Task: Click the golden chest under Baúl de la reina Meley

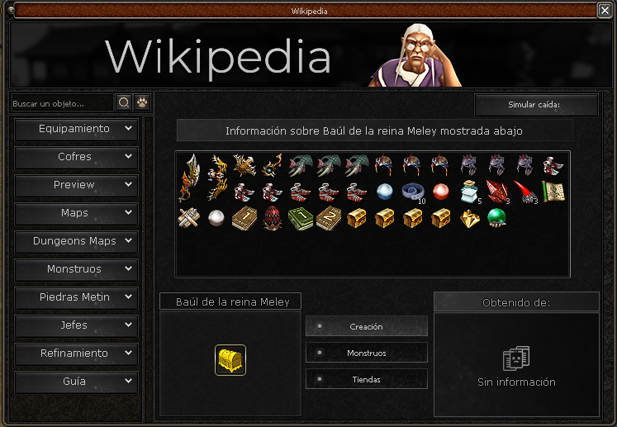Action: pos(230,360)
